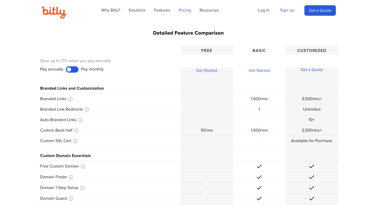Click the Sign up link

[287, 10]
